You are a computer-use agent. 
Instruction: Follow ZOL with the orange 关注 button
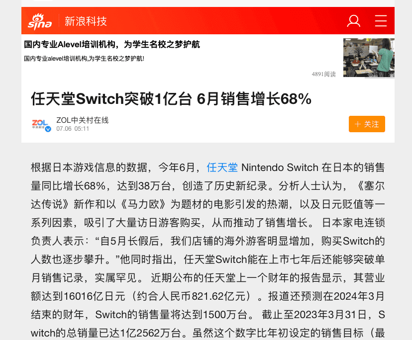click(367, 124)
